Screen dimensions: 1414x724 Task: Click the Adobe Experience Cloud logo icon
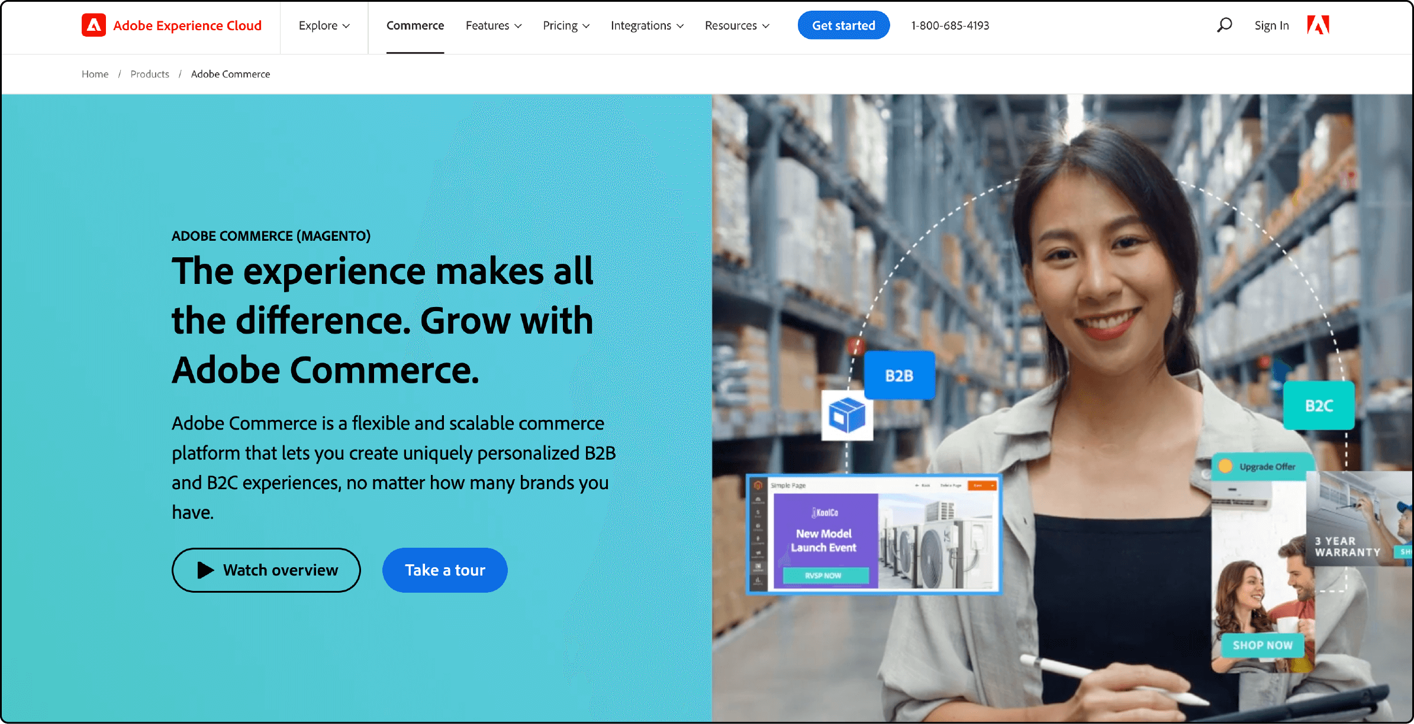pos(92,25)
